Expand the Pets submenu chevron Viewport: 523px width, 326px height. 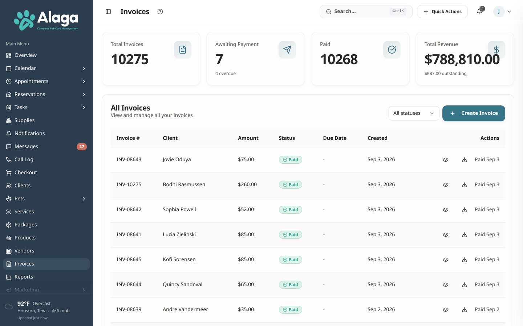(x=84, y=199)
